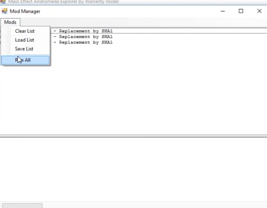Select the Load List menu entry

tap(25, 40)
